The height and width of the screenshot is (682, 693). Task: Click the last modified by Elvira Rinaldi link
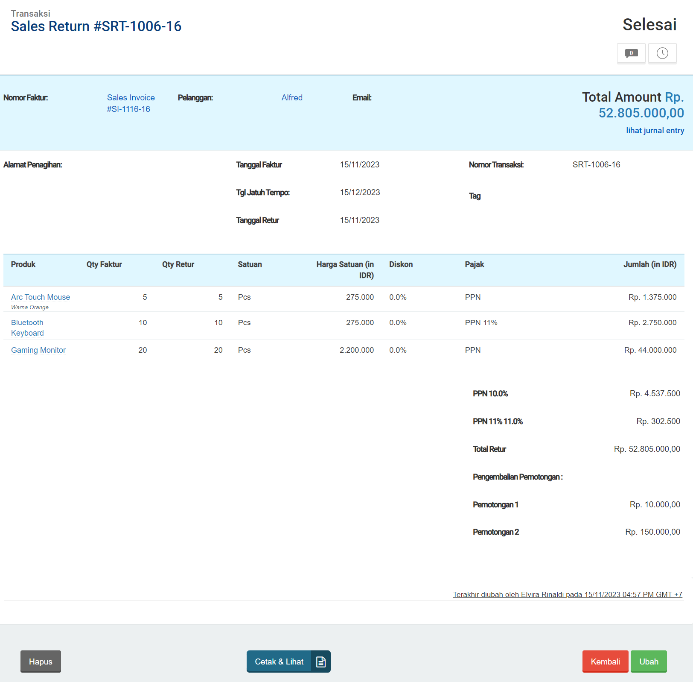567,594
